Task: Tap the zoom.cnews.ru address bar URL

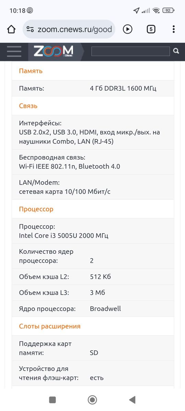Action: click(x=75, y=29)
